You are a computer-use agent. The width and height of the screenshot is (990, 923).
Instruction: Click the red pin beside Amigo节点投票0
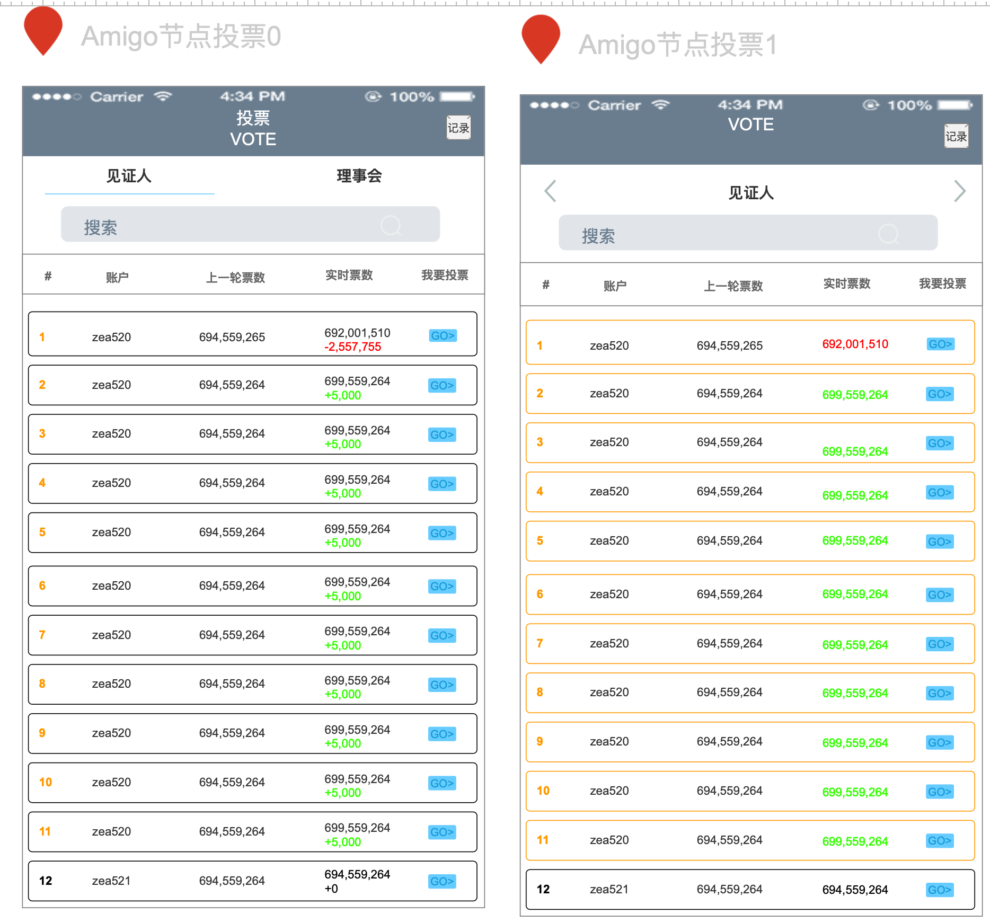43,31
